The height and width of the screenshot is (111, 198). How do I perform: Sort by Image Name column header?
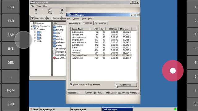(80, 29)
